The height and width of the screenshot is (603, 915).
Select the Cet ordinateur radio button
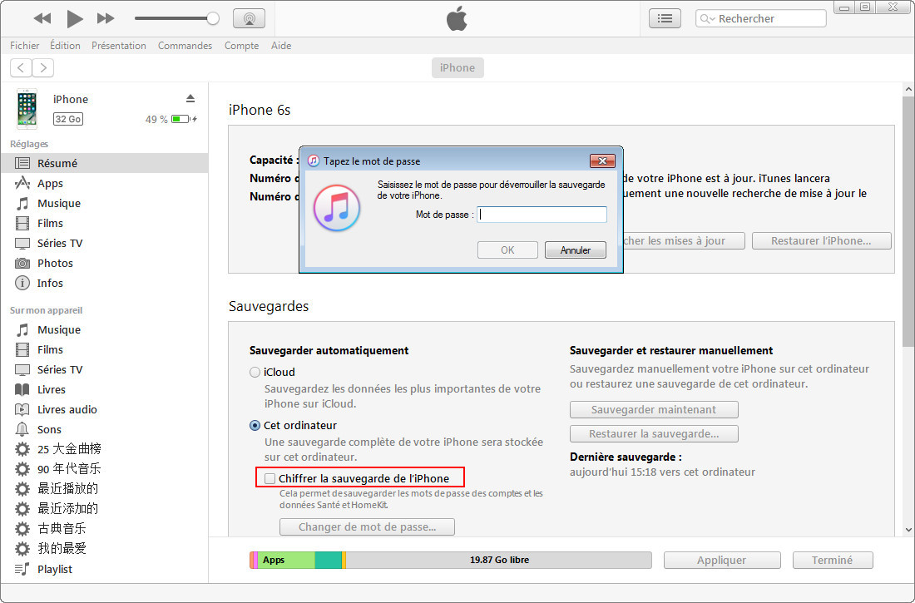(x=255, y=426)
